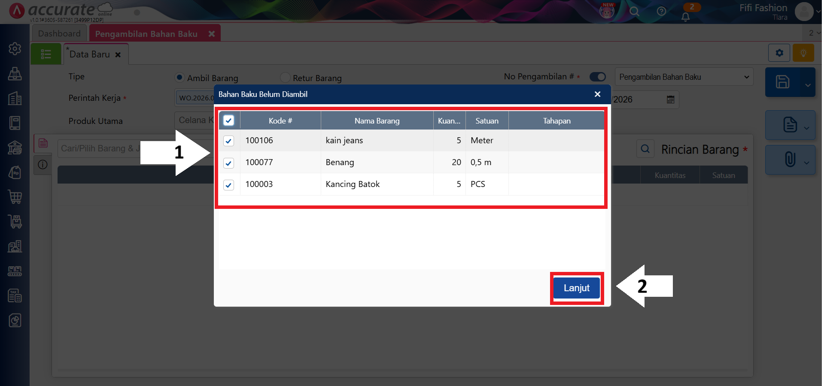This screenshot has width=824, height=386.
Task: Click the notification bell icon
Action: 685,17
